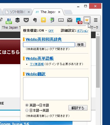110x125 pixels.
Task: Open the Evernote elephant extension icon
Action: pyautogui.click(x=35, y=20)
